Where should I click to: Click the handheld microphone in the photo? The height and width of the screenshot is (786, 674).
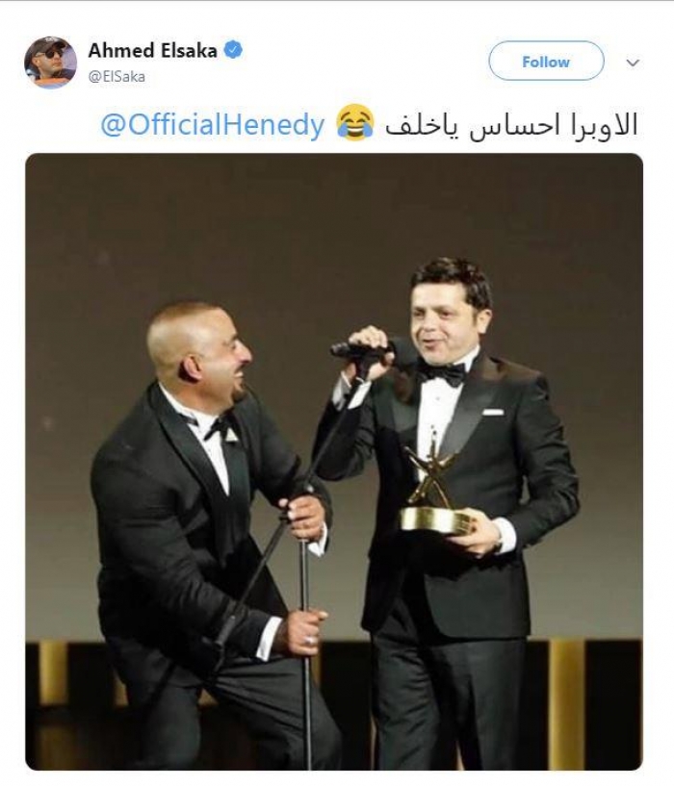click(359, 350)
